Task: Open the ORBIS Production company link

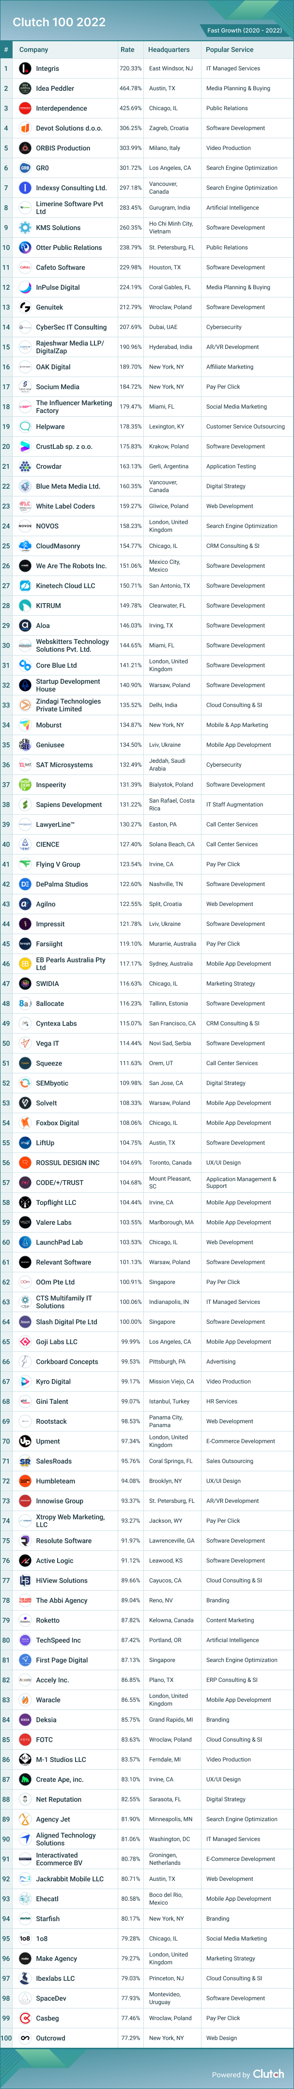Action: pos(63,148)
